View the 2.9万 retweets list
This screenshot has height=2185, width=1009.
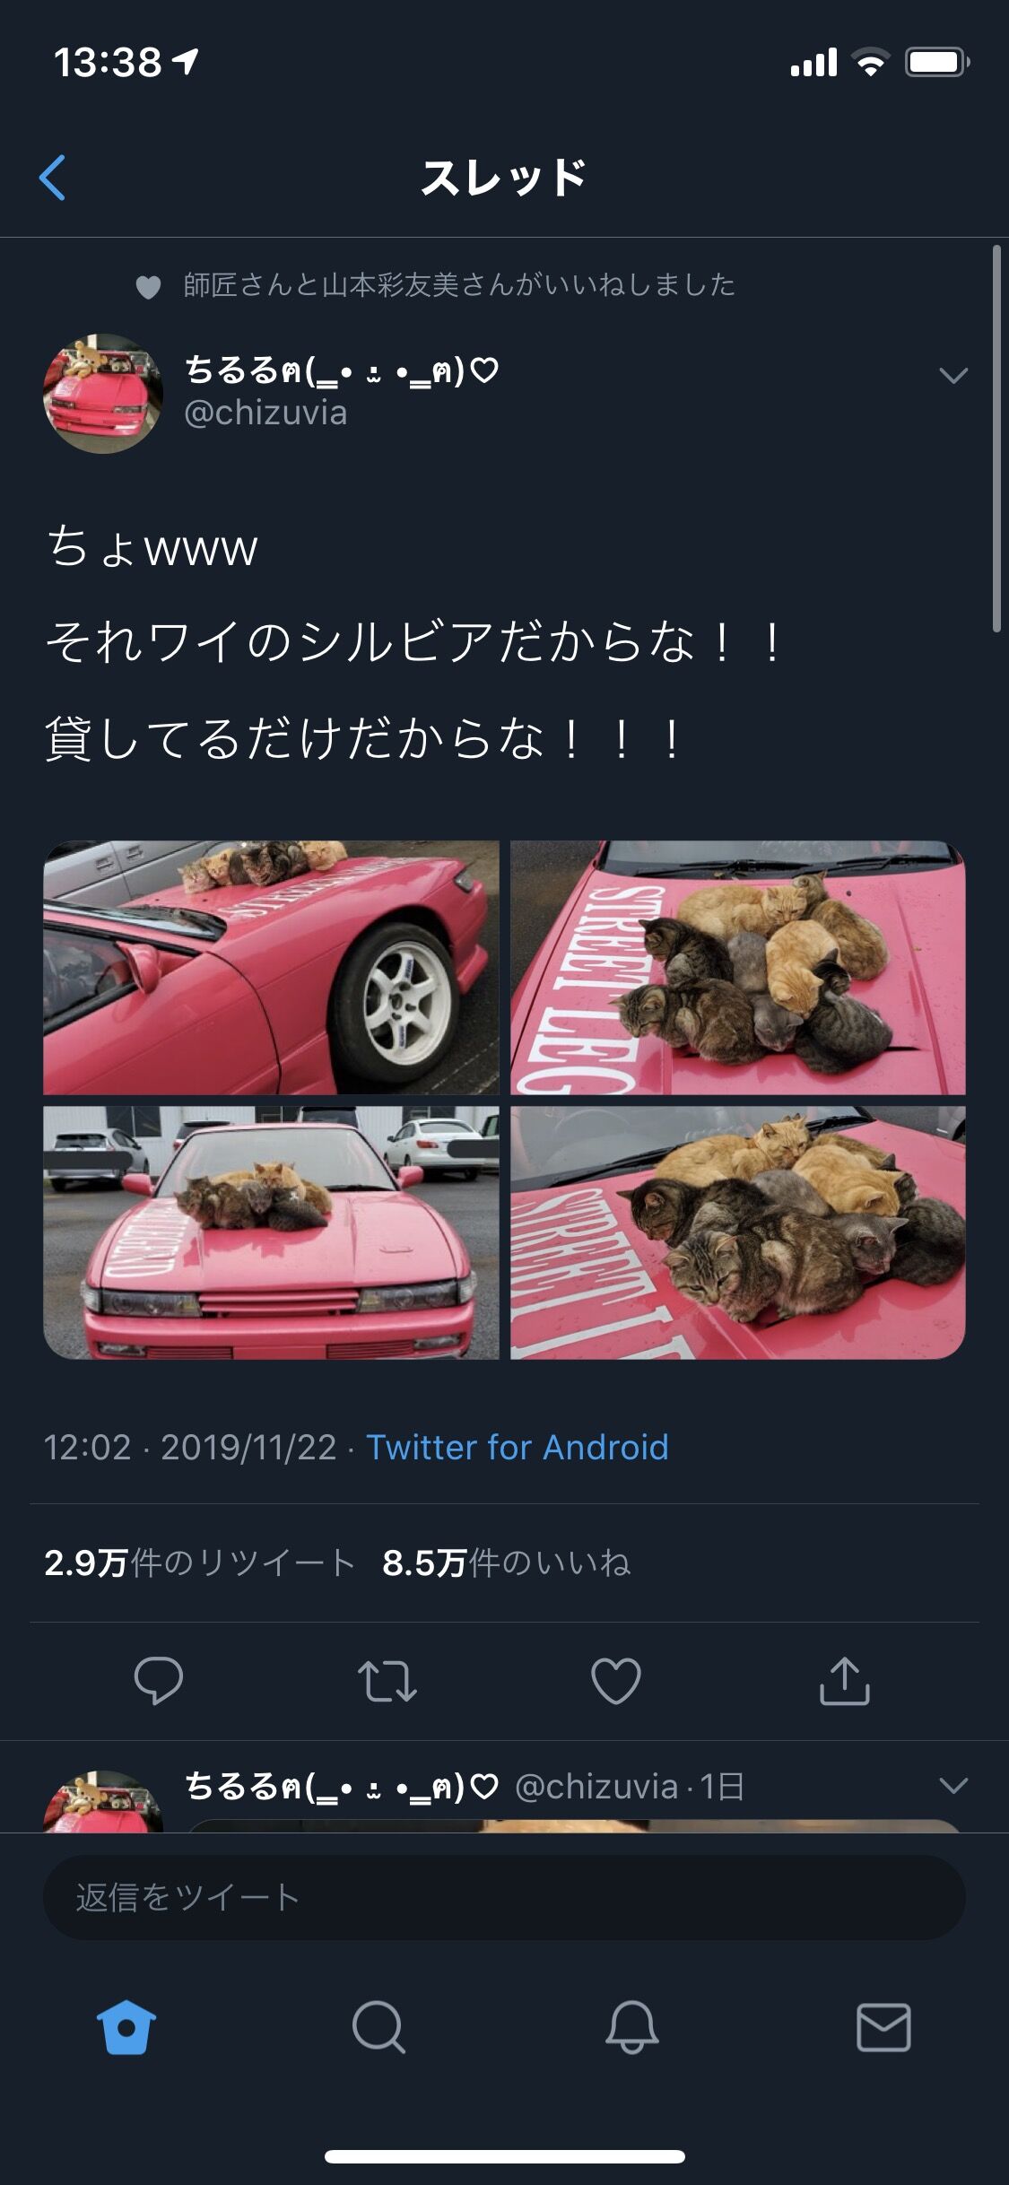pos(199,1563)
